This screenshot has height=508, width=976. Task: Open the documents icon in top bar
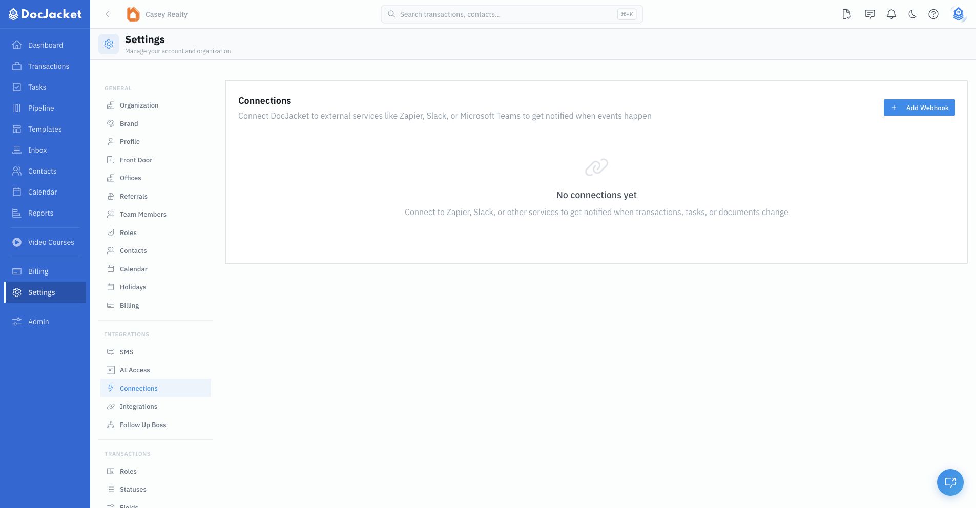(x=847, y=14)
